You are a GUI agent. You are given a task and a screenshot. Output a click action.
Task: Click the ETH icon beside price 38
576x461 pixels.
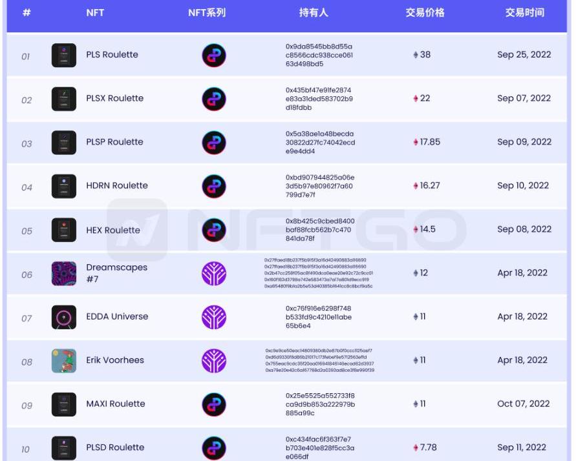416,55
